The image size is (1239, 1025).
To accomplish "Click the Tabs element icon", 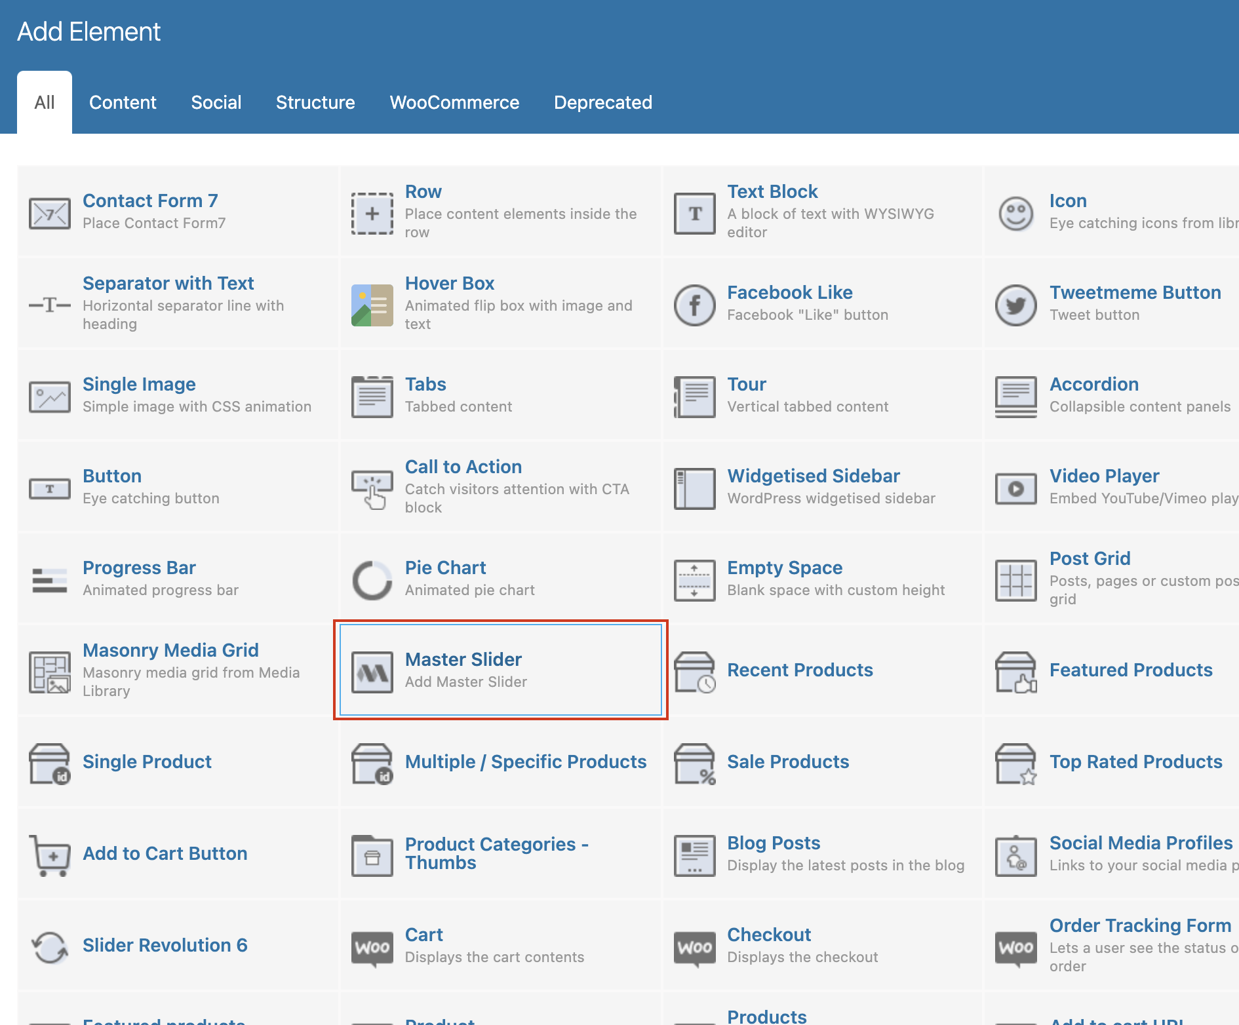I will point(372,396).
